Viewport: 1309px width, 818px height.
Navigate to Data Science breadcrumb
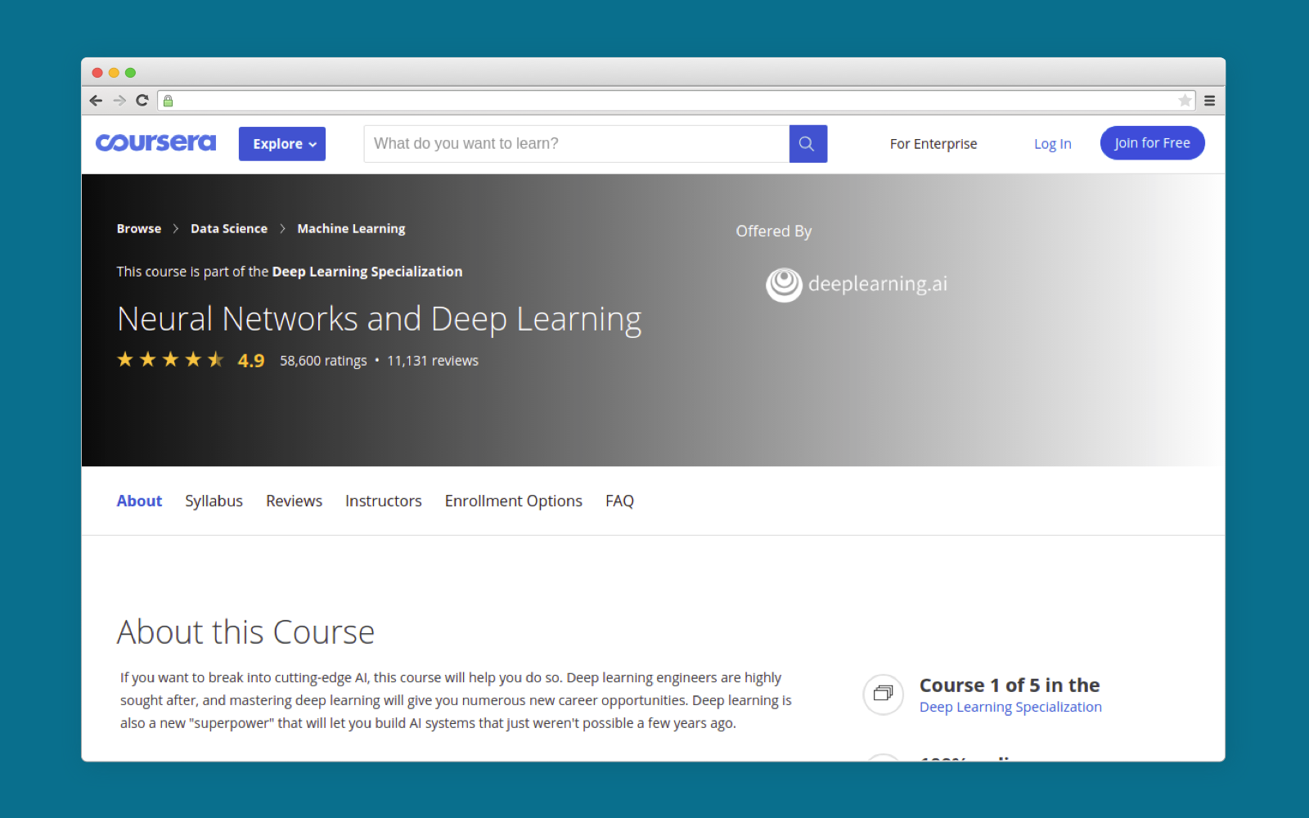tap(229, 229)
